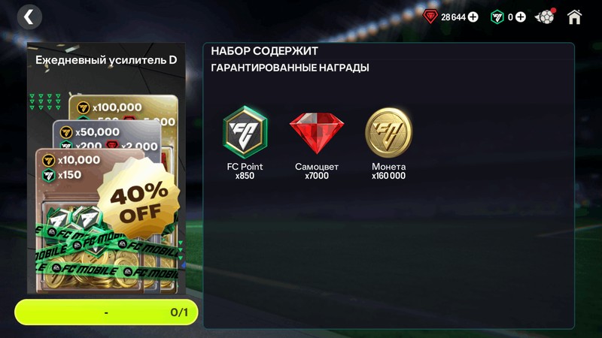This screenshot has width=602, height=338.
Task: Tap the yellow purchase button showing 0/1
Action: click(106, 312)
